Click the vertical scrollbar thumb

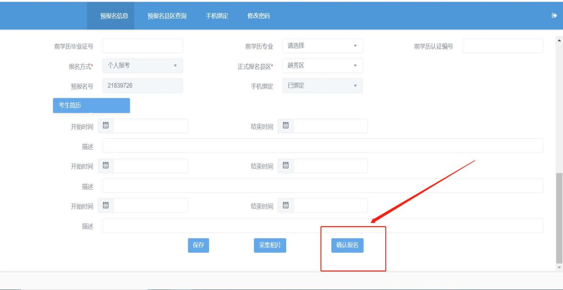559,218
